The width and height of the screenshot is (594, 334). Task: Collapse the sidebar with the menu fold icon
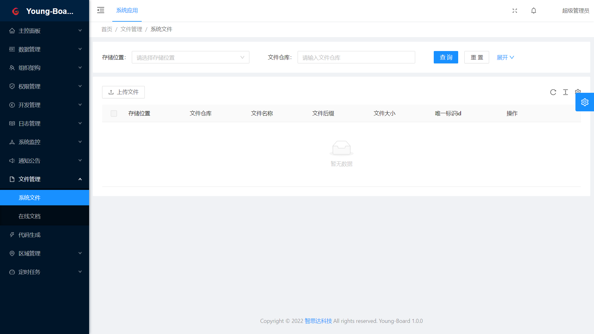coord(101,10)
